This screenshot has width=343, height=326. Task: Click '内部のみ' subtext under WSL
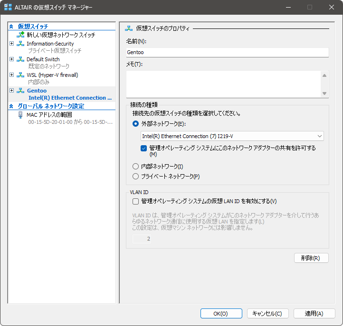[39, 82]
